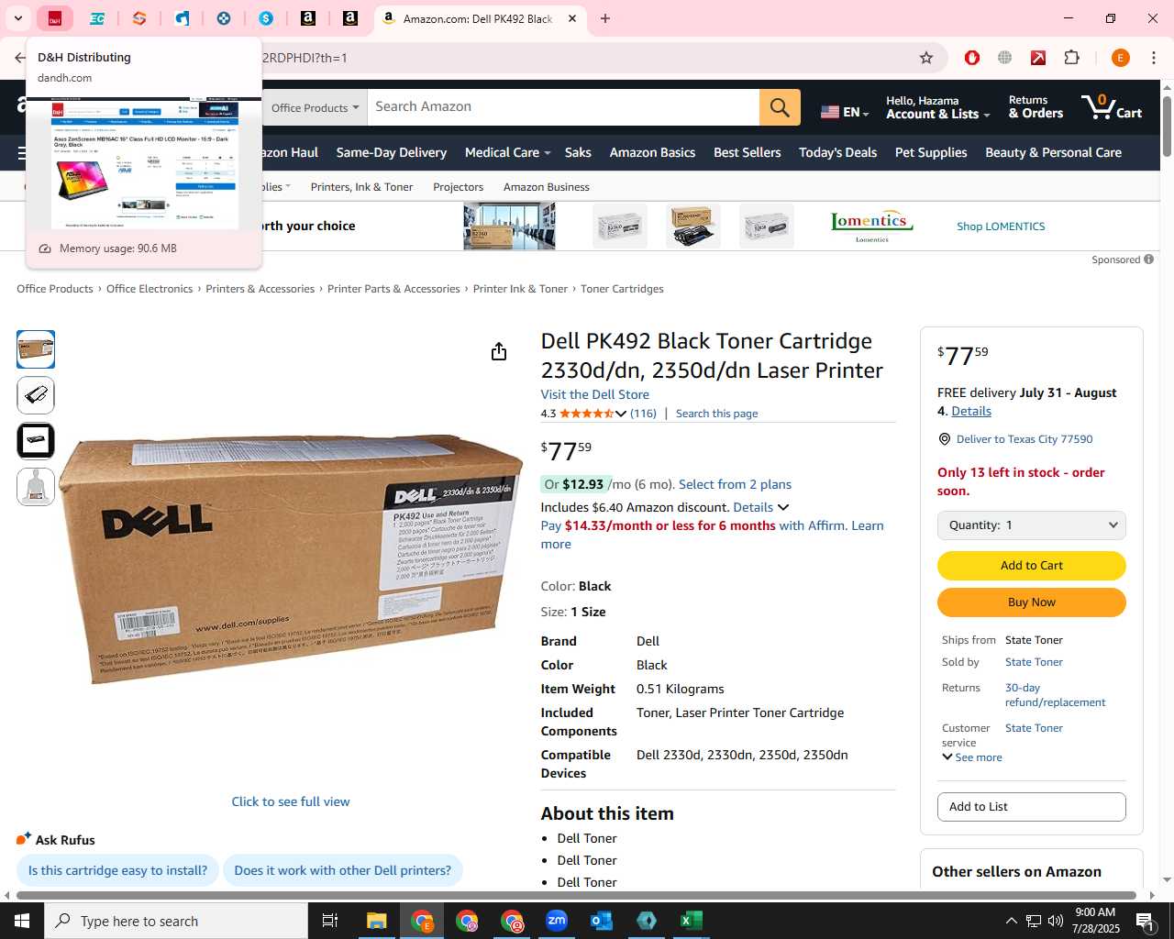Viewport: 1174px width, 939px height.
Task: Open the shopping cart icon
Action: click(x=1111, y=107)
